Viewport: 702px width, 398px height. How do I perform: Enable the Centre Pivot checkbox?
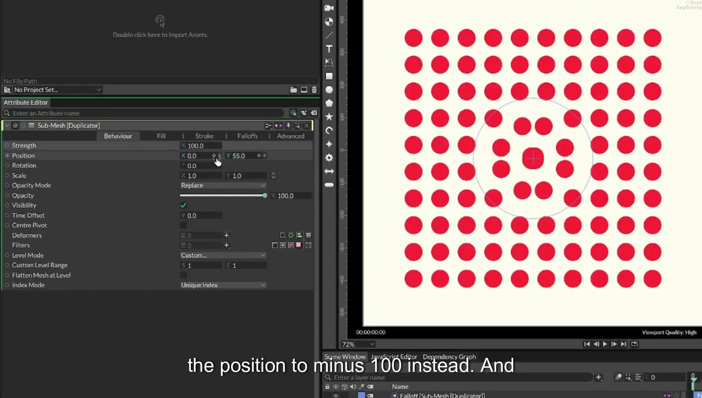click(184, 225)
